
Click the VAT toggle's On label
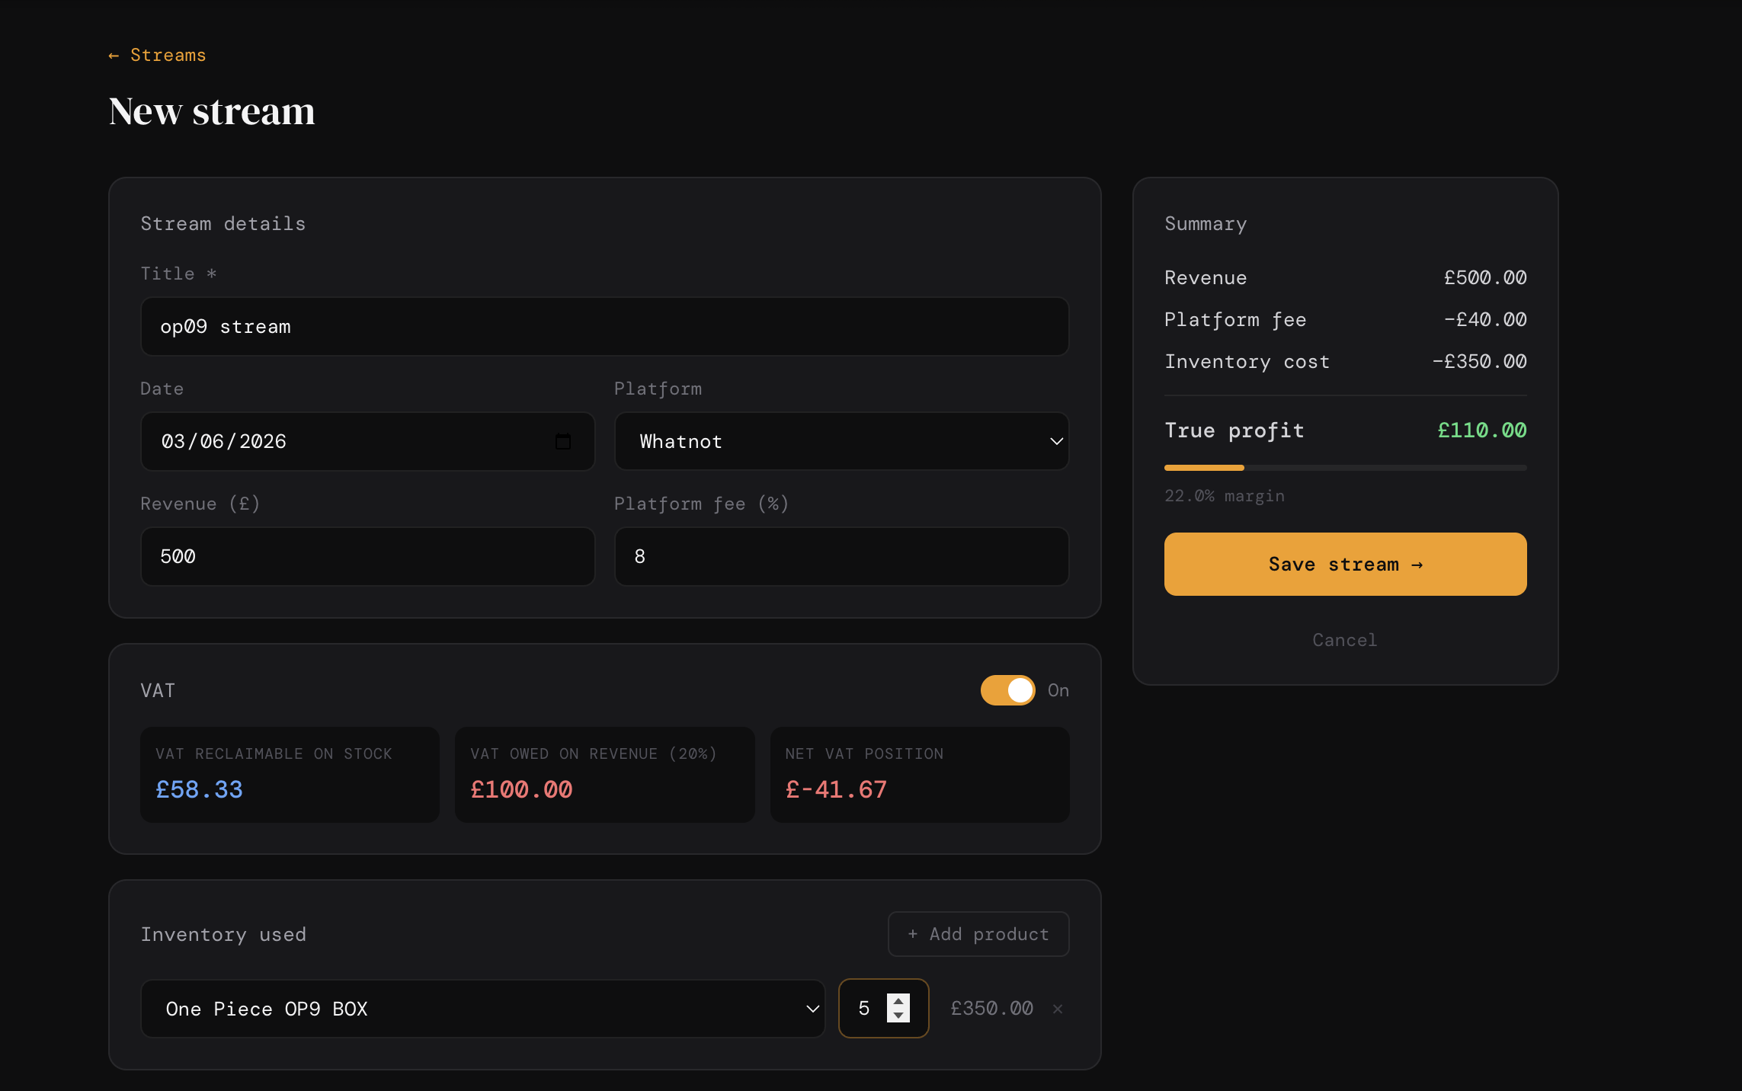tap(1058, 690)
